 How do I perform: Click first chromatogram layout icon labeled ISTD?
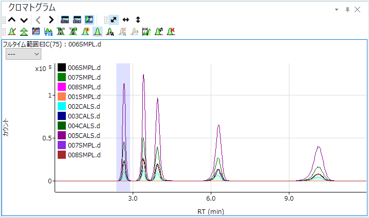pos(65,20)
